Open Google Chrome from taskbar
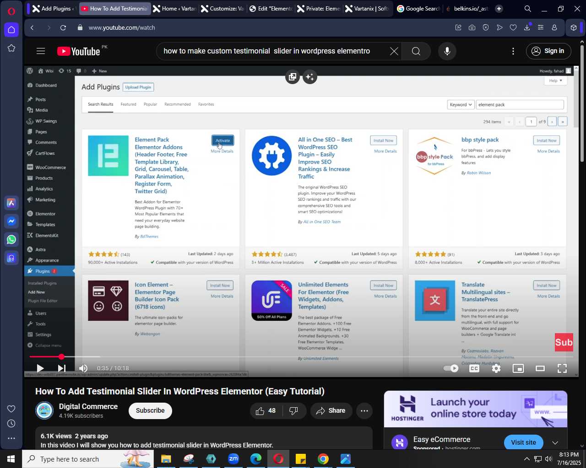This screenshot has width=586, height=468. pos(323,459)
